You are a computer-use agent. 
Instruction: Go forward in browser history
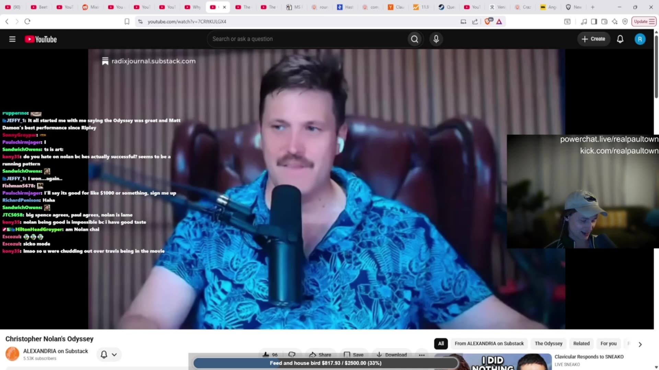click(x=17, y=21)
